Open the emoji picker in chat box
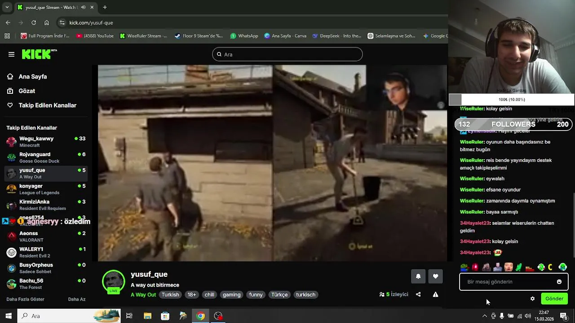 pyautogui.click(x=559, y=282)
